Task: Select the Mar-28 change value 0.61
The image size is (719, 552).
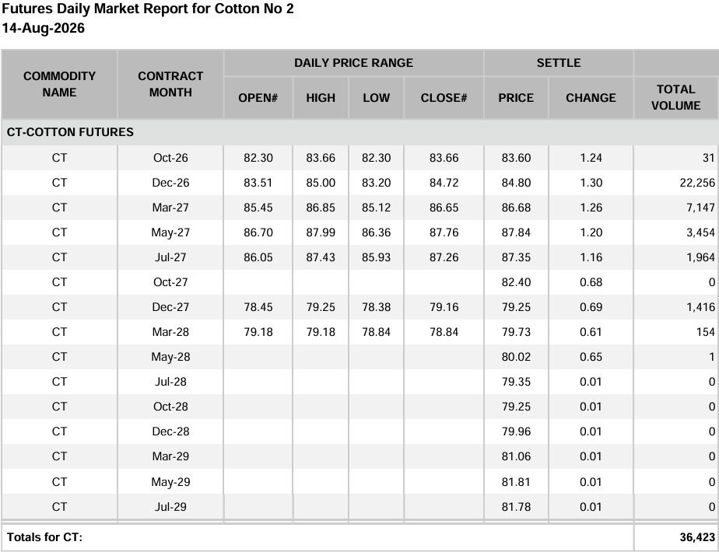Action: (x=591, y=332)
